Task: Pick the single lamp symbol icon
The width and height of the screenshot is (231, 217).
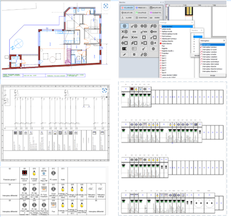Action: click(x=125, y=26)
